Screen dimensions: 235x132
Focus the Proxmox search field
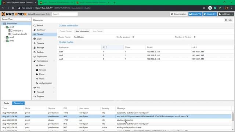tap(65, 14)
